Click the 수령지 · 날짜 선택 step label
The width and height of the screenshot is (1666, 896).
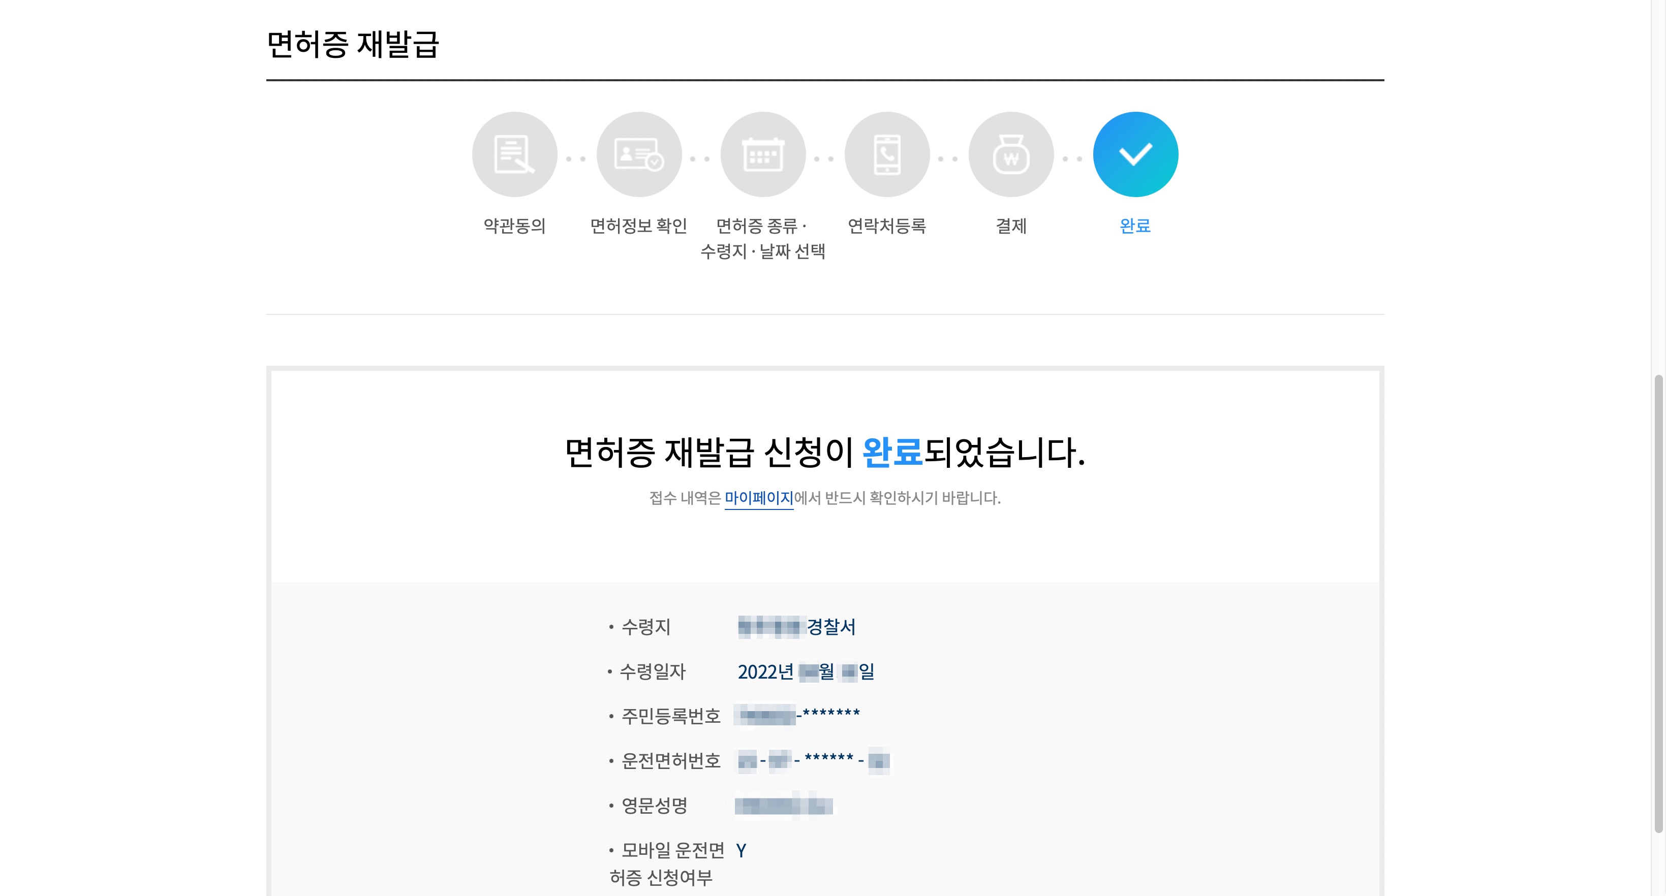[762, 251]
